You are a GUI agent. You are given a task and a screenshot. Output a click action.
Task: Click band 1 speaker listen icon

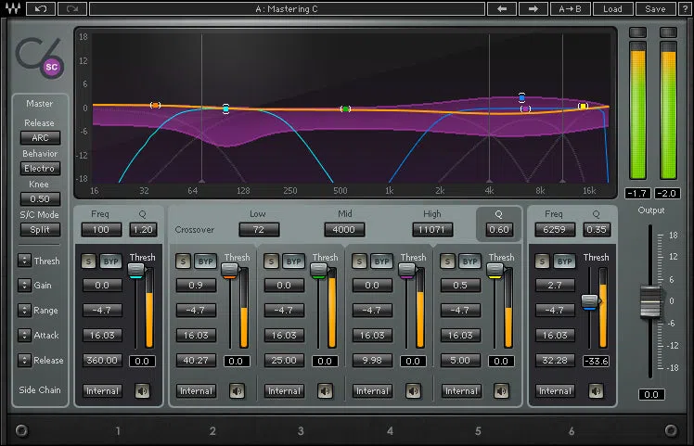click(143, 391)
